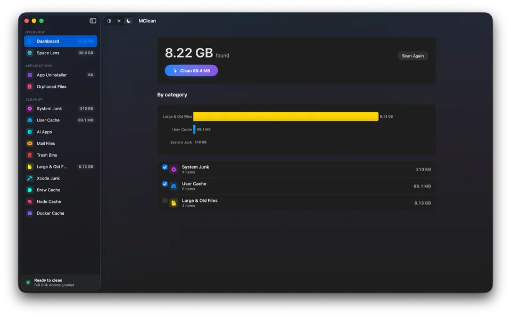The width and height of the screenshot is (511, 317).
Task: Uncheck the System Junk checkbox
Action: tap(165, 167)
